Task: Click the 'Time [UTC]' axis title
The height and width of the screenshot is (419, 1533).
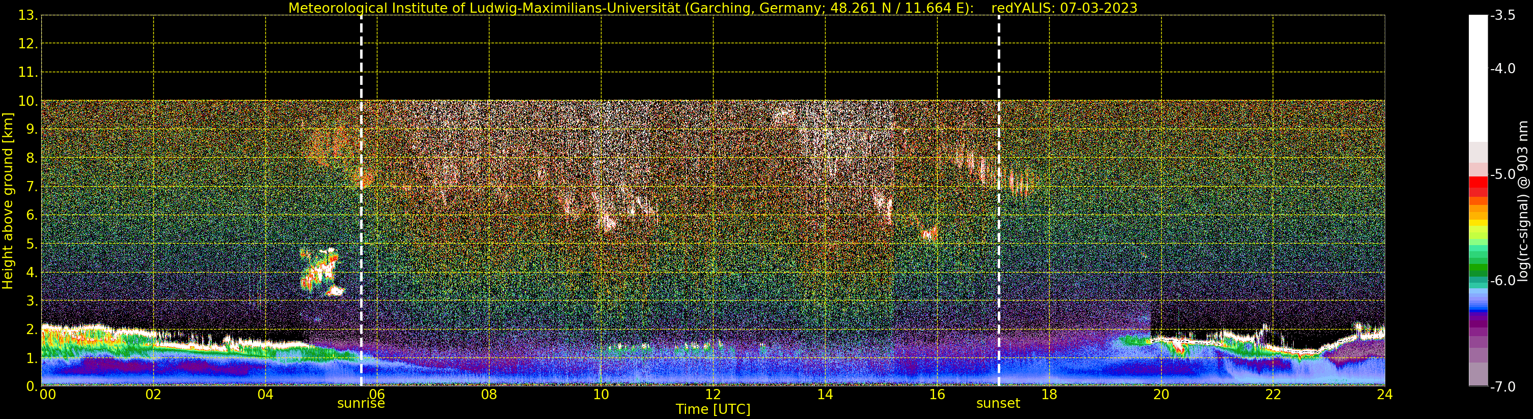Action: click(x=713, y=409)
